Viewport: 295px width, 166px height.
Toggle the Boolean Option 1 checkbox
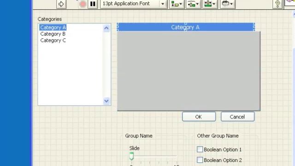[x=200, y=149]
